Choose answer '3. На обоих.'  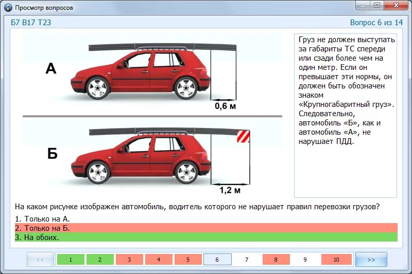206,237
